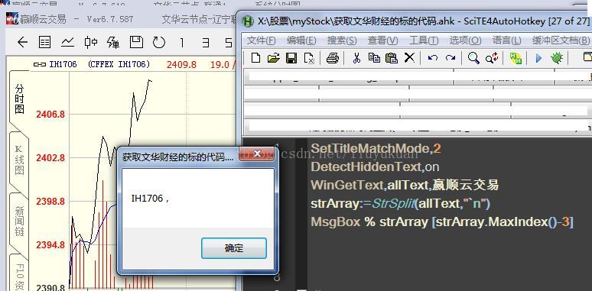
Task: Click the Undo arrow in SciTE toolbar
Action: point(433,58)
